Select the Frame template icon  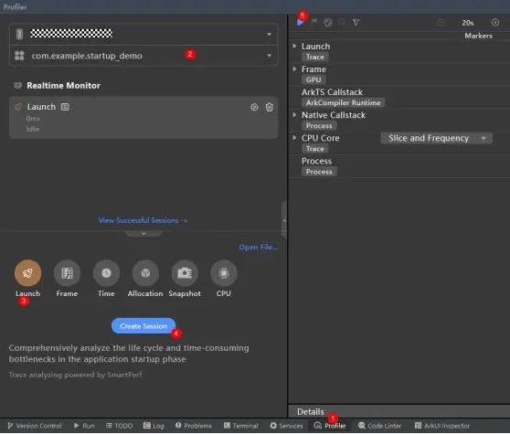point(67,273)
